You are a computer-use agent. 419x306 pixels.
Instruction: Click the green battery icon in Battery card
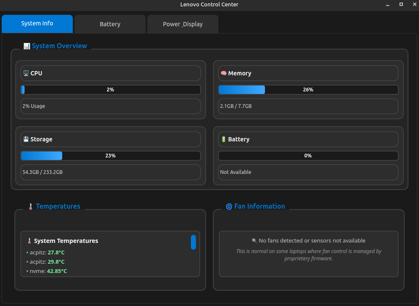pos(223,139)
